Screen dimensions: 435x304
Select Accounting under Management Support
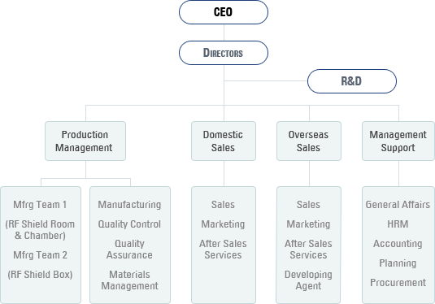tap(398, 244)
